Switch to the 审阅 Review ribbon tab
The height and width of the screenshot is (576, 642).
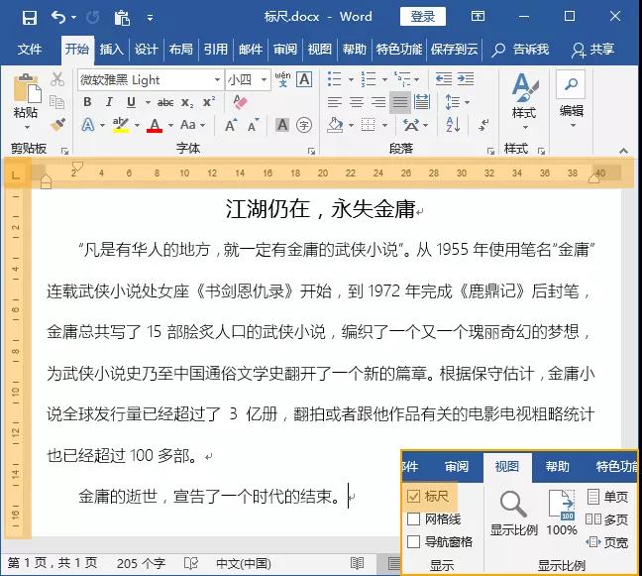point(285,50)
